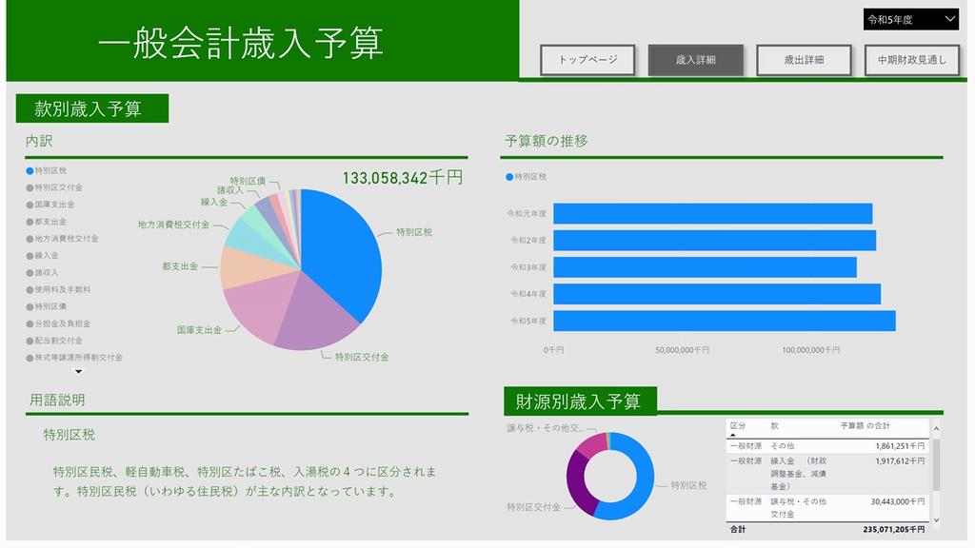The width and height of the screenshot is (975, 548).
Task: Select 配当割交付金 legend entry
Action: coord(54,341)
